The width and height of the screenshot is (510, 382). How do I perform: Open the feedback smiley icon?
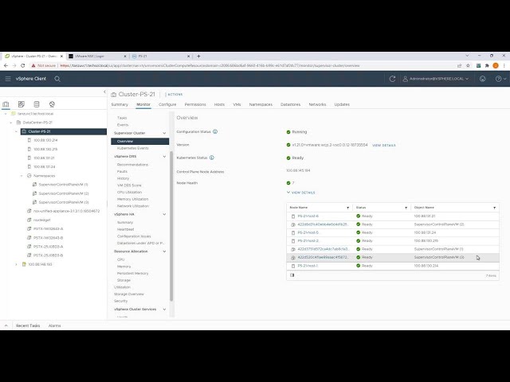pyautogui.click(x=482, y=79)
